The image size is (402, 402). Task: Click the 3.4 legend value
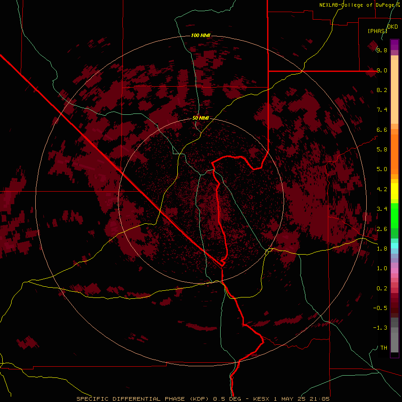pyautogui.click(x=382, y=209)
